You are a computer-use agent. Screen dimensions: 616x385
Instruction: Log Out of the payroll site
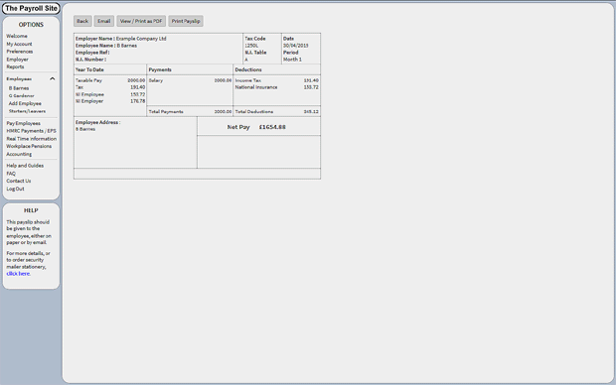click(15, 189)
